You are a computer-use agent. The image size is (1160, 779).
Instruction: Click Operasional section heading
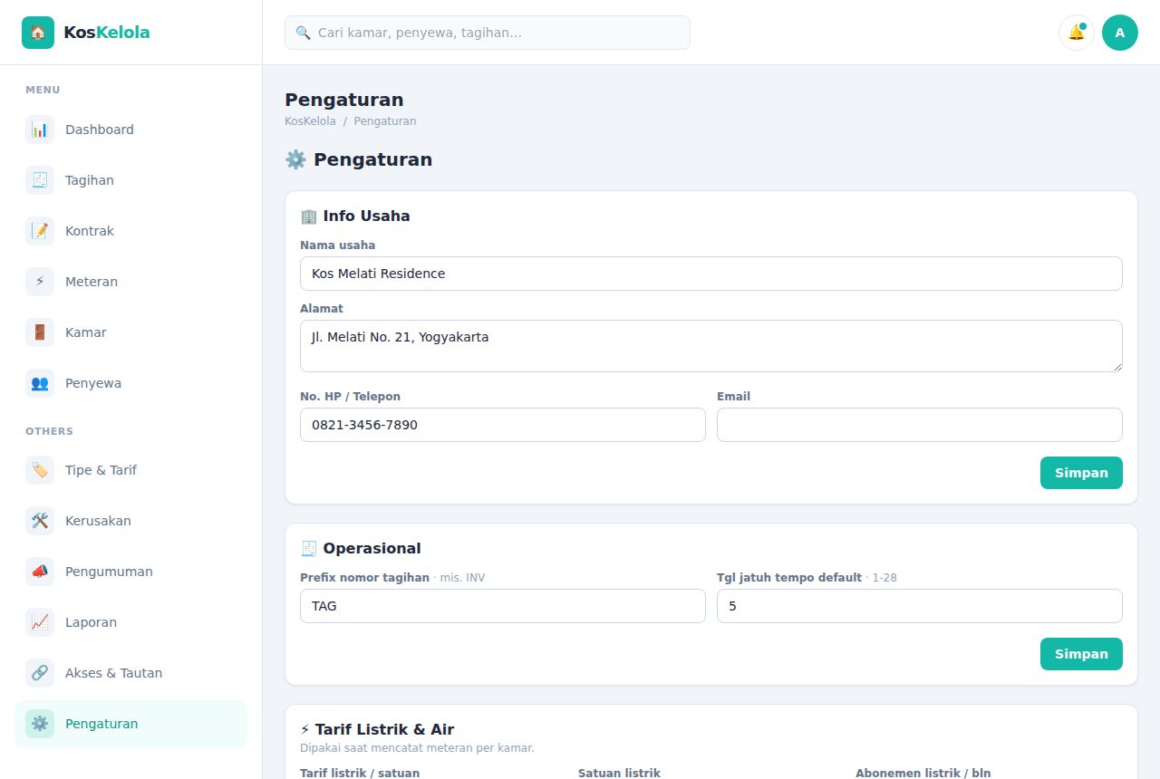(361, 548)
